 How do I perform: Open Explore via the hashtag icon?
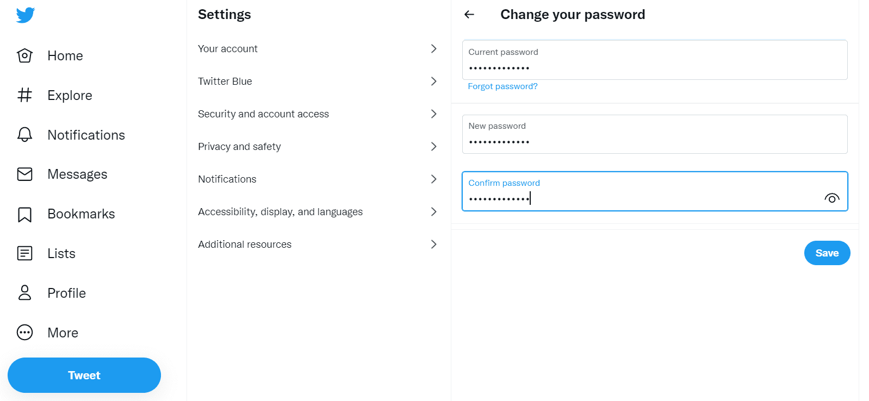(x=24, y=95)
